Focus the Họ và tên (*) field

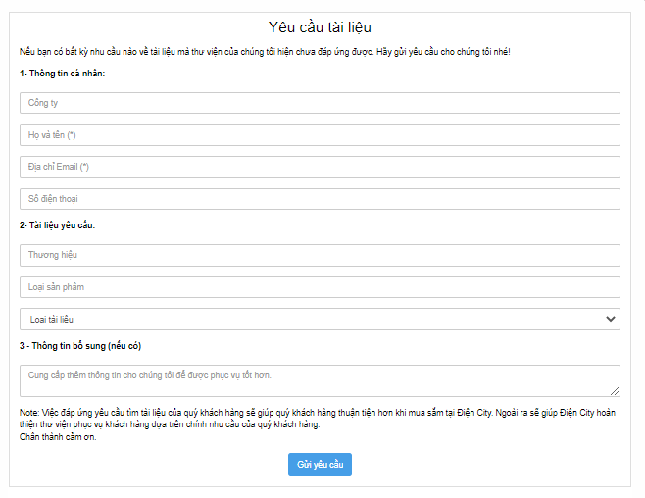tap(320, 135)
